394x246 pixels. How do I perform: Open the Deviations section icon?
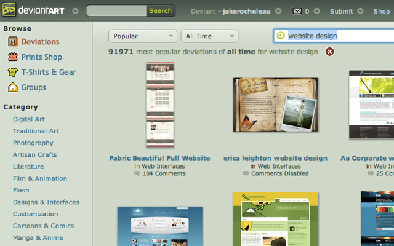click(13, 42)
